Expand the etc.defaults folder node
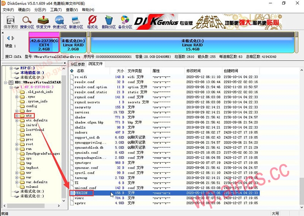 [x=17, y=120]
